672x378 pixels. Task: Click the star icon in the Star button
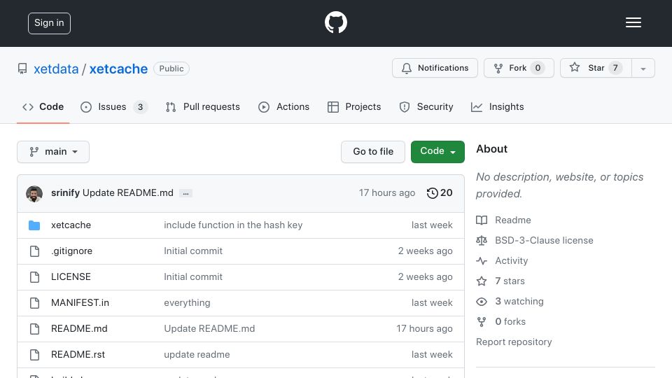[x=574, y=67]
